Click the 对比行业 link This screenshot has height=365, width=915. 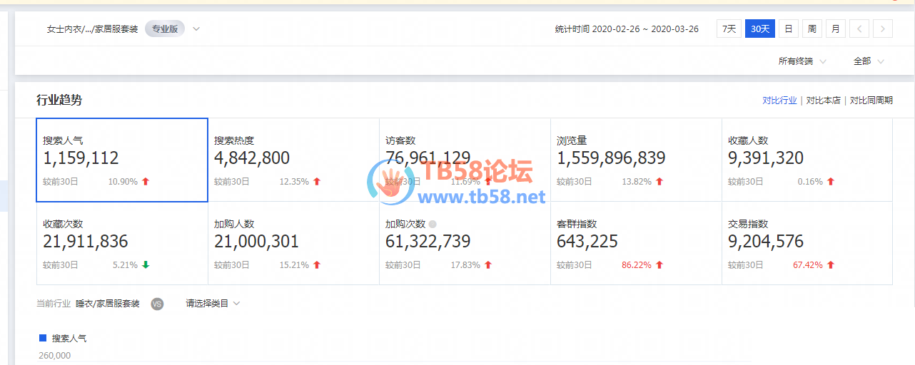point(779,101)
